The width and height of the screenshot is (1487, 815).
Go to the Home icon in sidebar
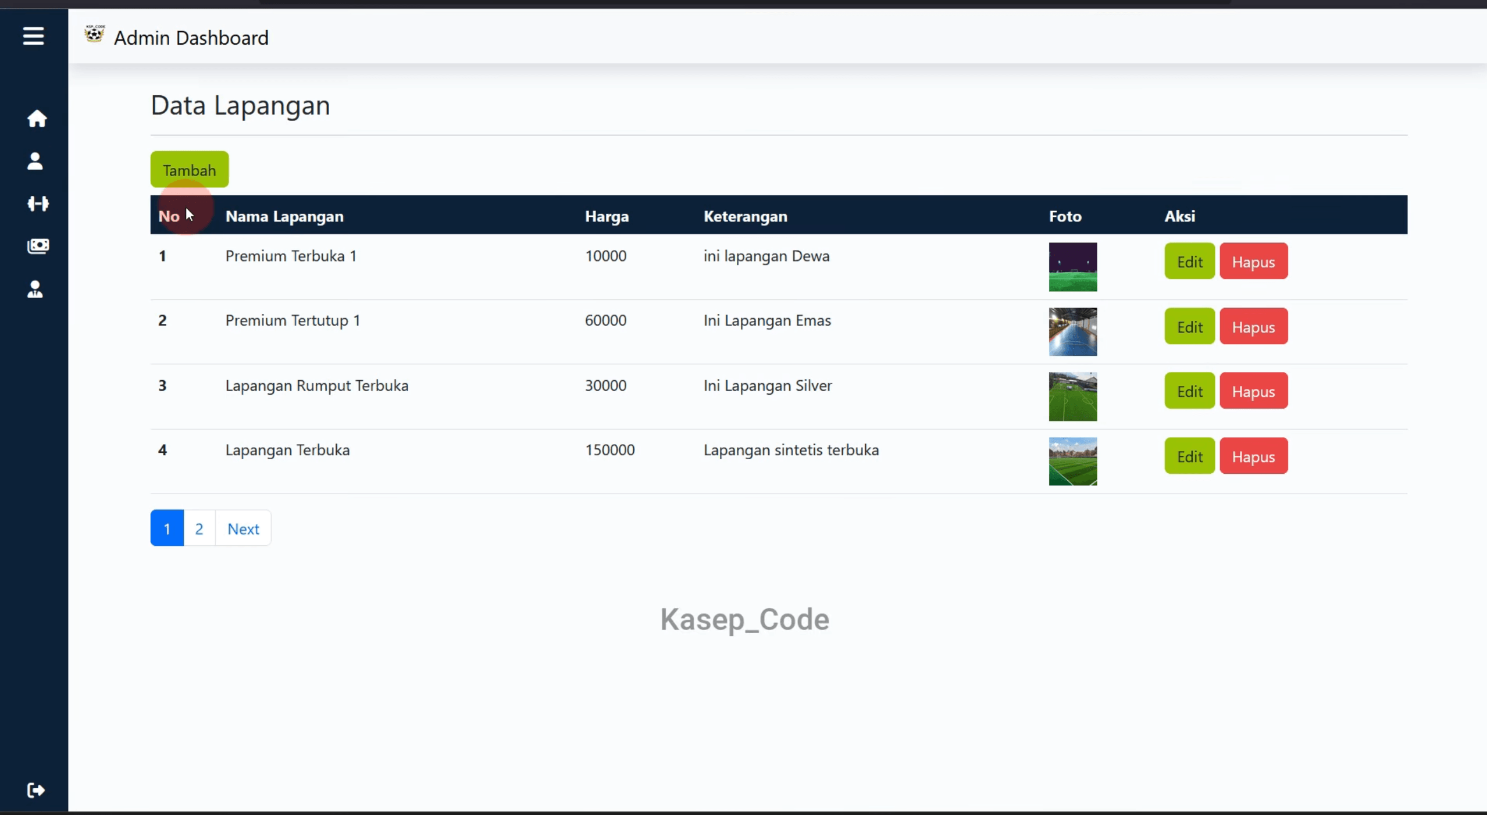37,119
